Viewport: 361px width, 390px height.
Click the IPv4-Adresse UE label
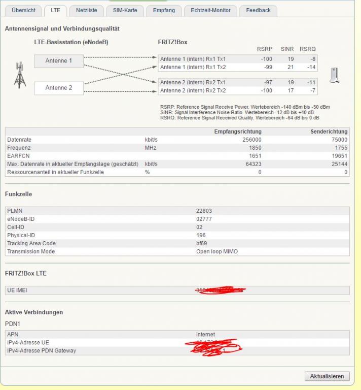28,343
